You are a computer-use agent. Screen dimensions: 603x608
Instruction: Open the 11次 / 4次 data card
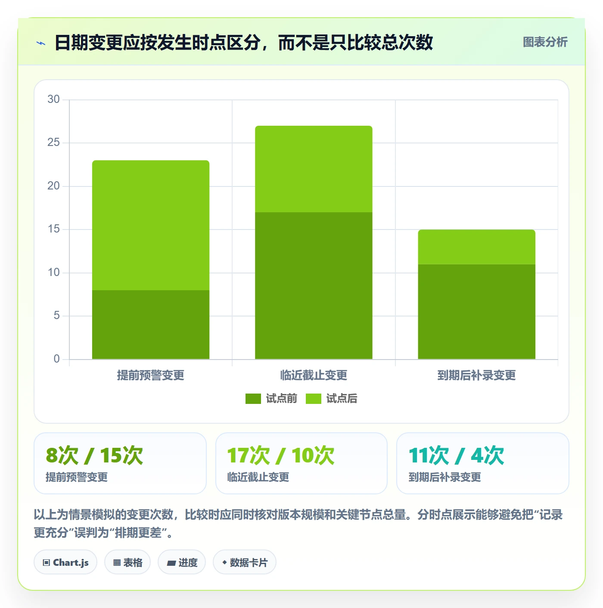pos(483,463)
